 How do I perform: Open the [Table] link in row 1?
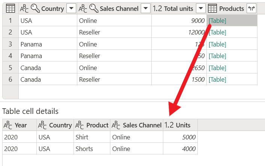[217, 21]
